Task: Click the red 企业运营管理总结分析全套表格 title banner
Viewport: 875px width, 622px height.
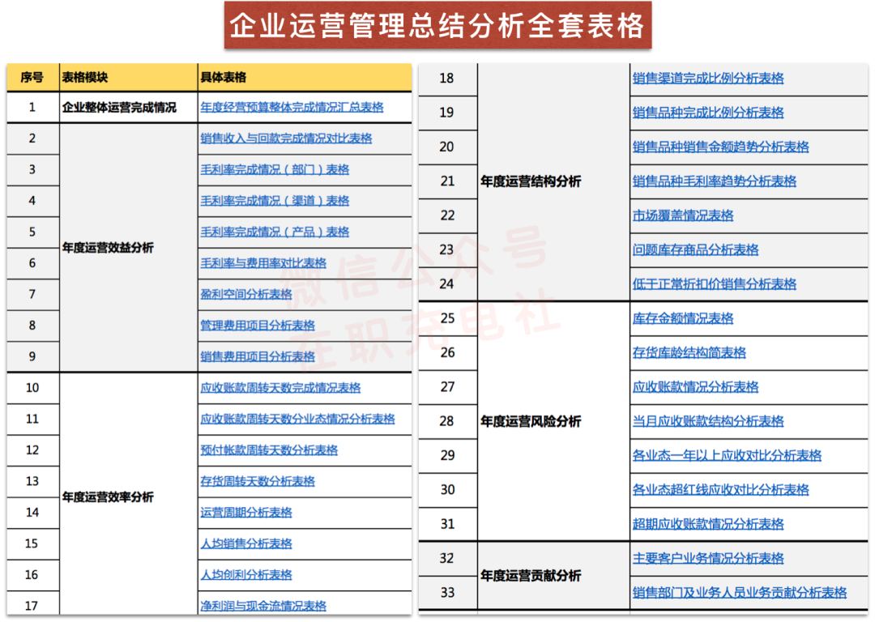Action: coord(437,26)
